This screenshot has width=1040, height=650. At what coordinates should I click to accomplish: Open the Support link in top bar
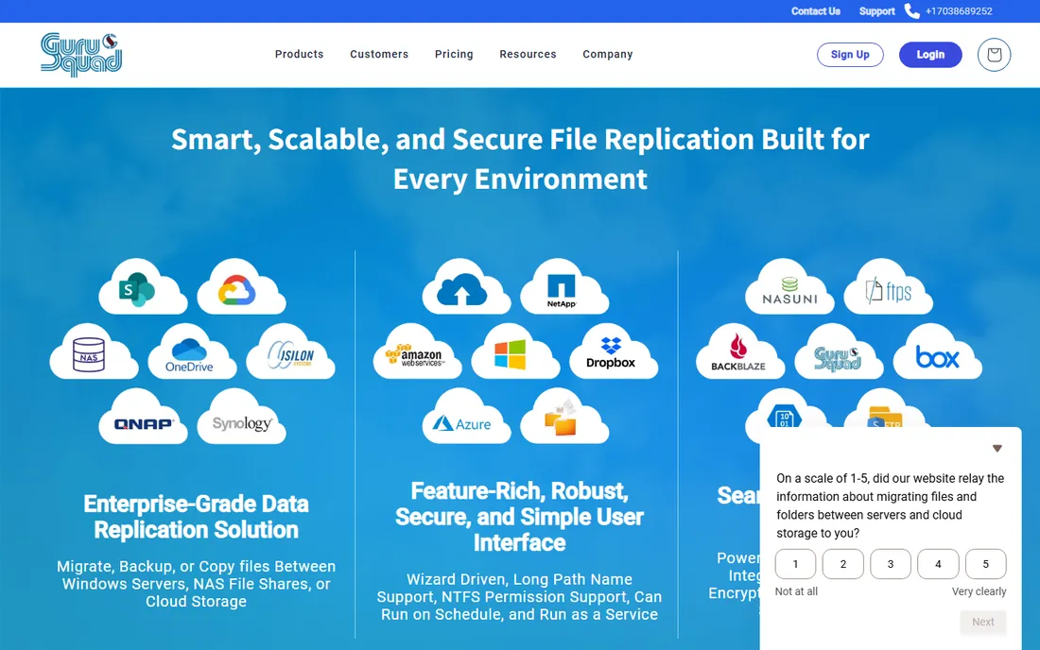click(876, 11)
